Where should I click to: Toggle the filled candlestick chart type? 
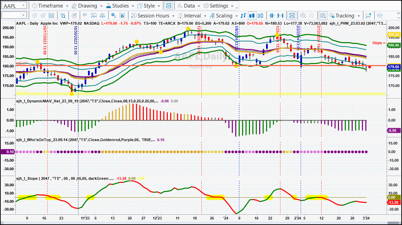tap(252, 16)
